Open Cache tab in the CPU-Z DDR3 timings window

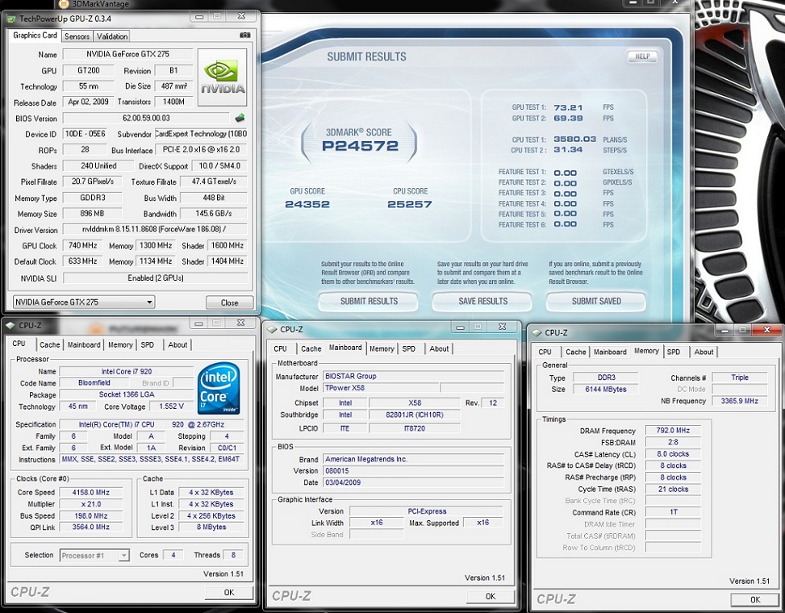(575, 352)
